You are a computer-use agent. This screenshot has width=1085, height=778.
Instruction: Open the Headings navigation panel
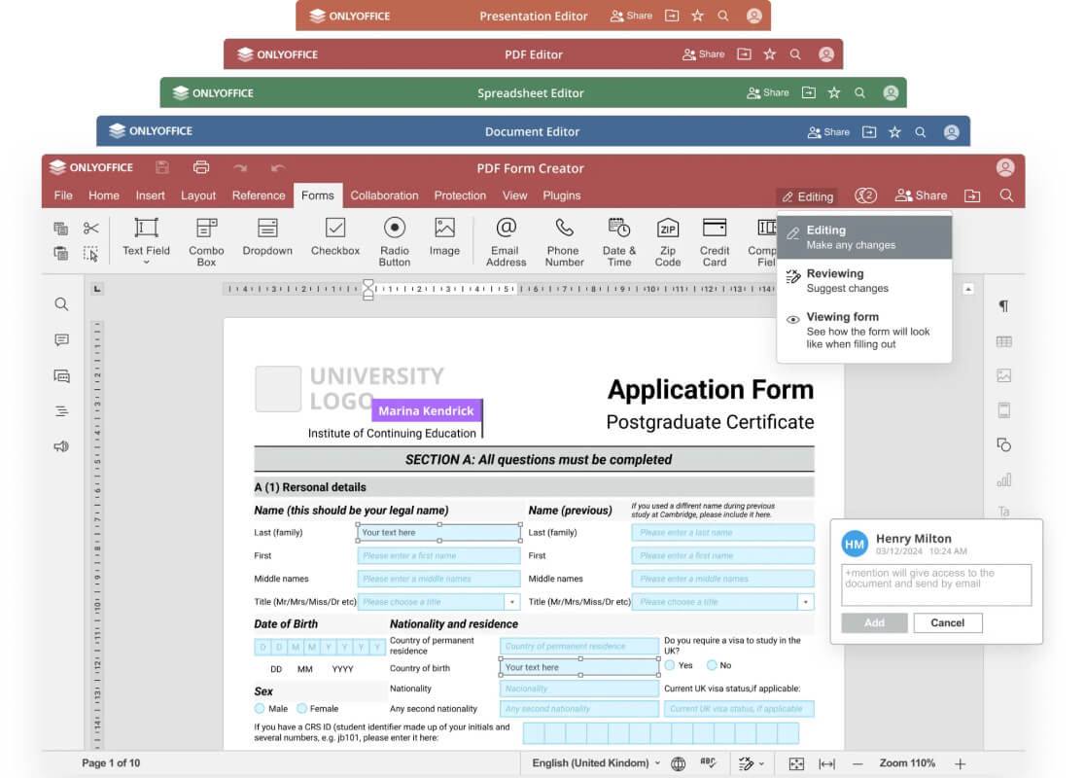[61, 411]
